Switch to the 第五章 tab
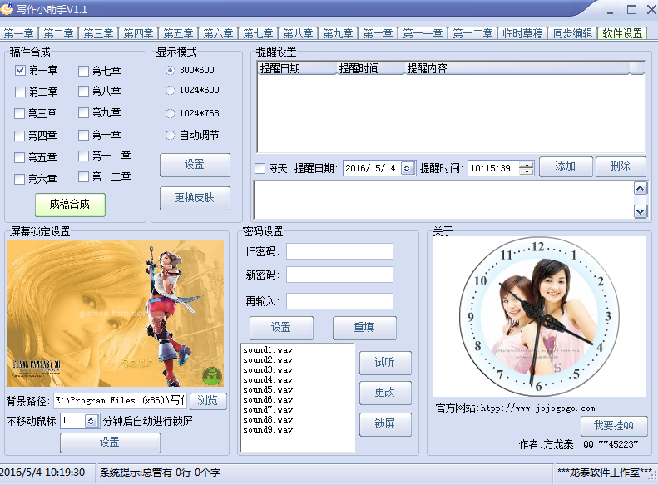The width and height of the screenshot is (658, 485). click(178, 33)
